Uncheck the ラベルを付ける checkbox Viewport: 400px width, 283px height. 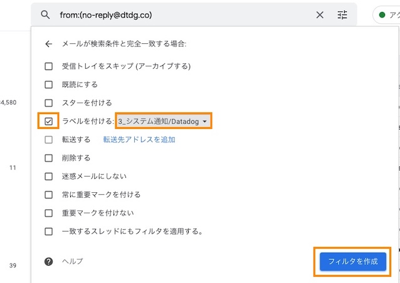[48, 121]
